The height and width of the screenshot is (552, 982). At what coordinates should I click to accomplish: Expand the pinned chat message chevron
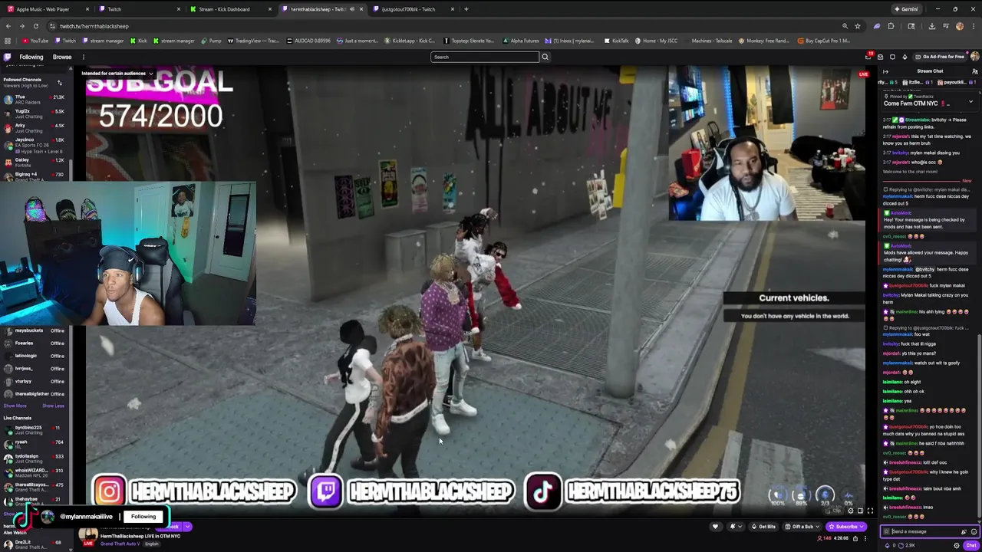point(970,102)
